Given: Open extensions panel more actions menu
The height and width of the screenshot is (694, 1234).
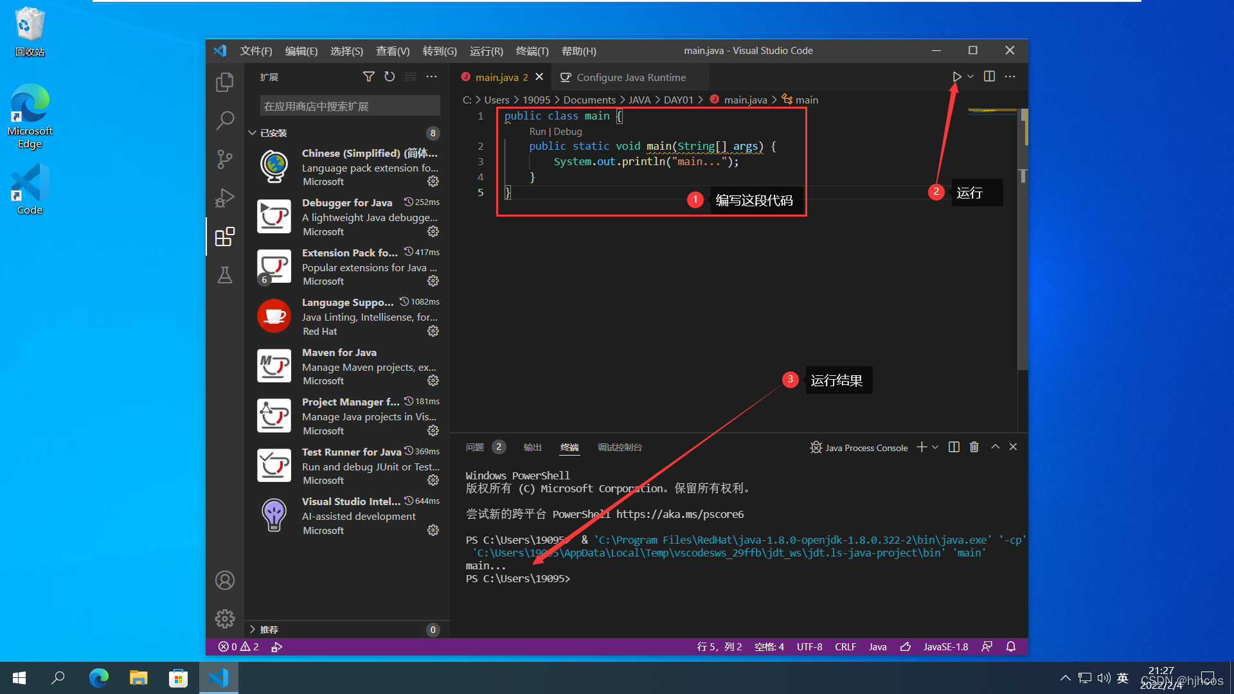Looking at the screenshot, I should pyautogui.click(x=431, y=76).
